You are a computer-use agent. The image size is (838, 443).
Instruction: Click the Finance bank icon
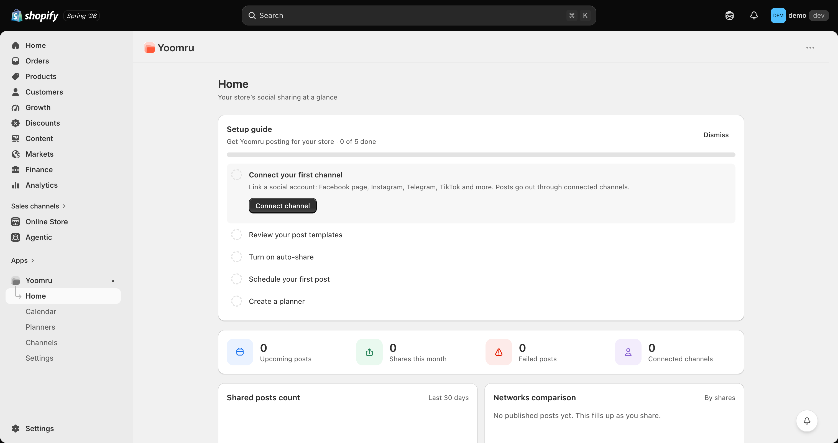tap(15, 170)
